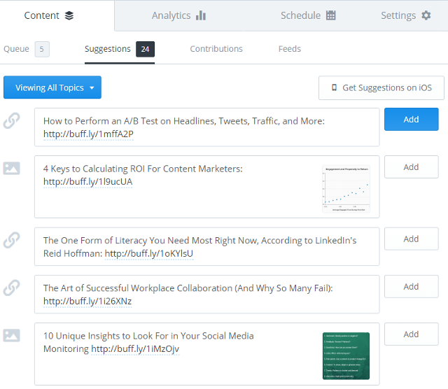This screenshot has height=389, width=448.
Task: Expand the Viewing All Topics dropdown
Action: [x=52, y=87]
